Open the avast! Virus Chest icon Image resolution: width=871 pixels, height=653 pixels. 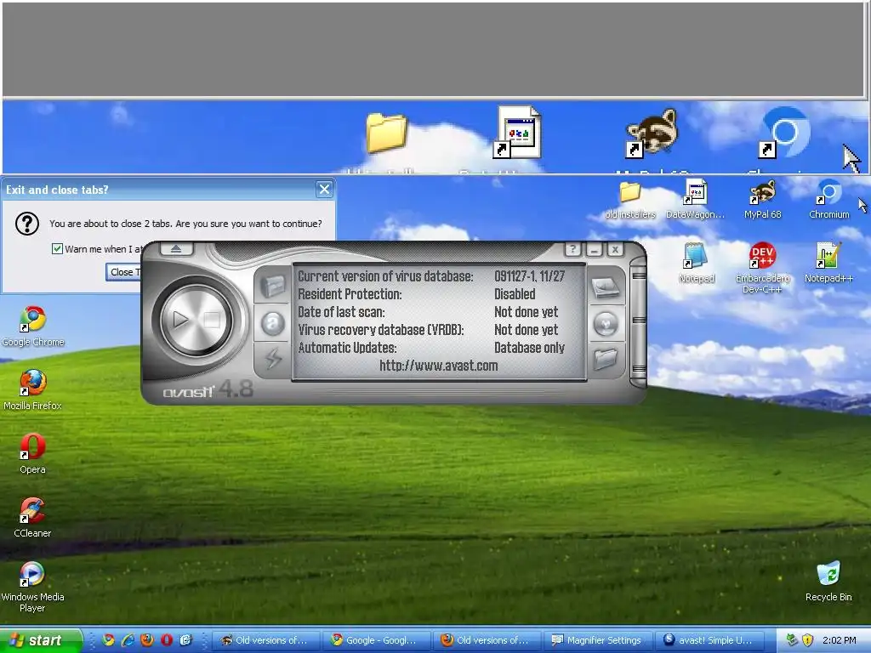[x=273, y=287]
